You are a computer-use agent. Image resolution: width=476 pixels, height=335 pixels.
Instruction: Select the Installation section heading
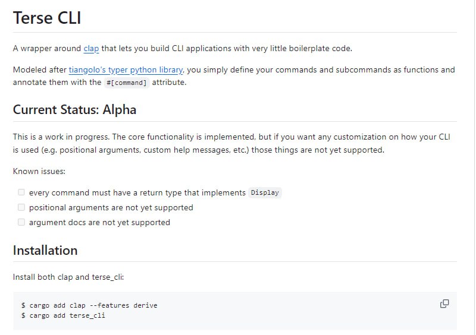click(45, 251)
